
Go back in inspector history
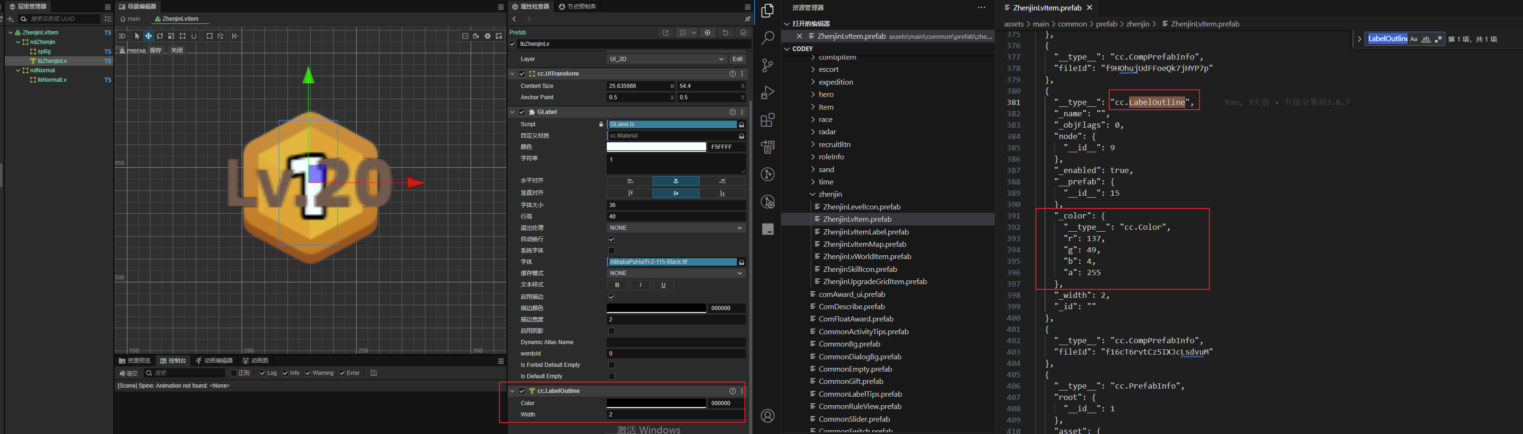(x=515, y=19)
